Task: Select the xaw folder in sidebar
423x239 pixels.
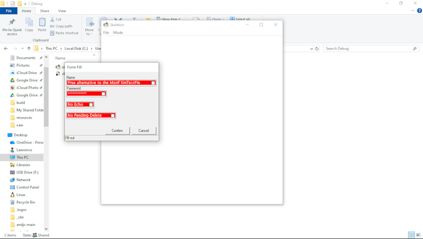Action: [20, 125]
